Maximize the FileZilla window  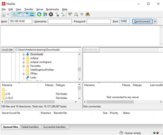point(148,4)
